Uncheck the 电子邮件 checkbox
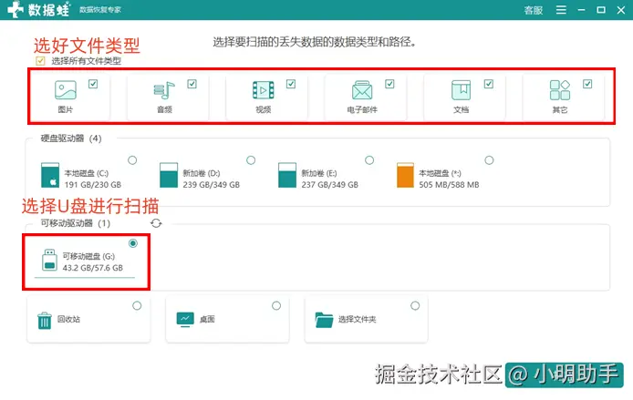 click(x=389, y=84)
